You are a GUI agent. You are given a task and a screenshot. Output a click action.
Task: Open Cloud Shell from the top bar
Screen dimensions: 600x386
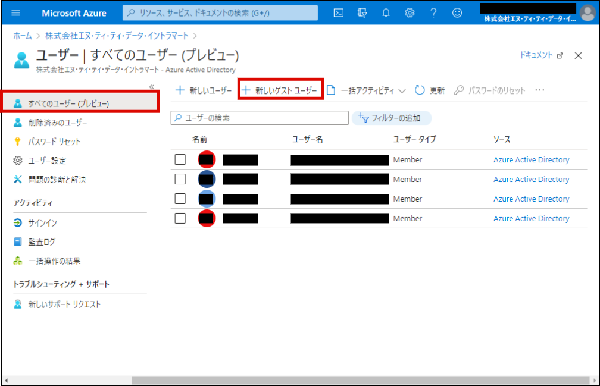tap(339, 13)
